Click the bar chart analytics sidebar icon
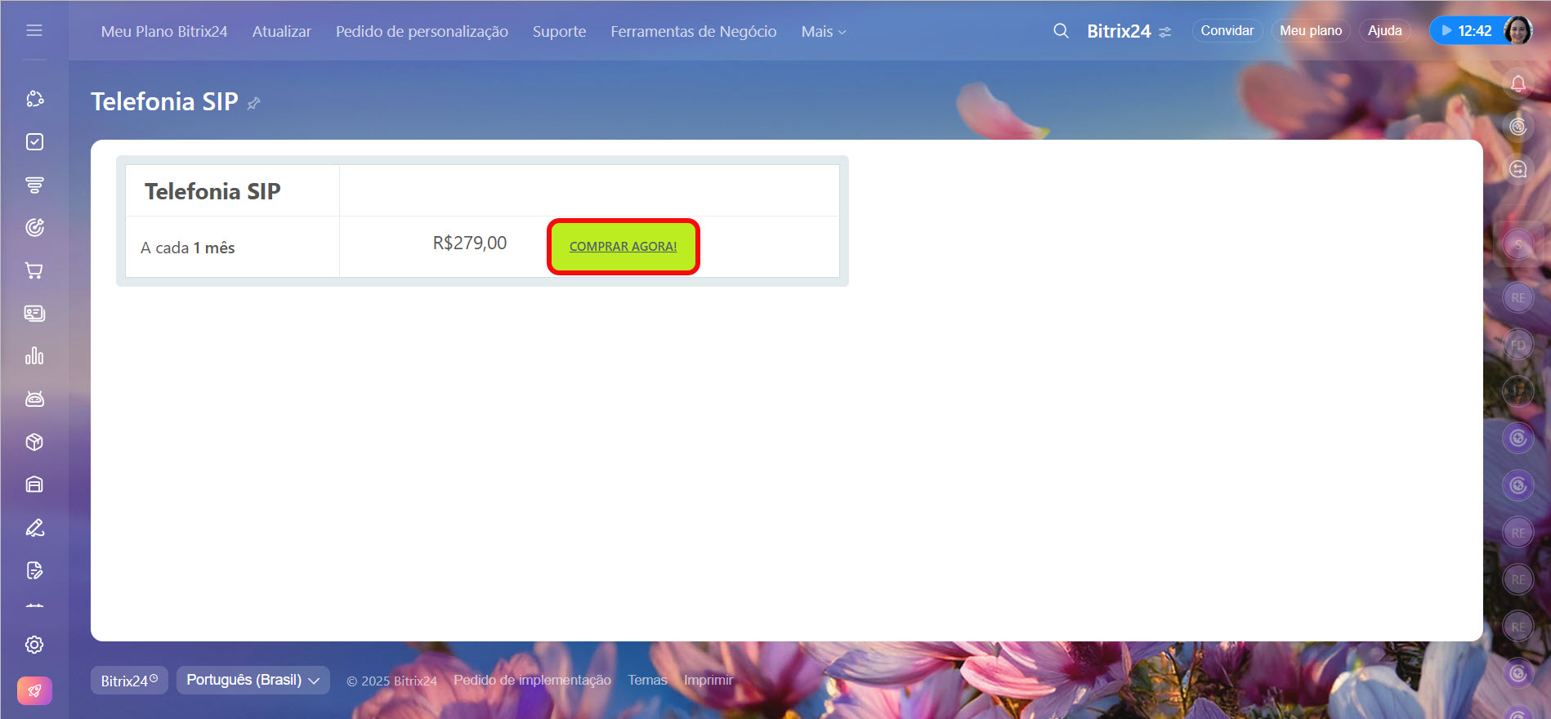Screen dimensions: 1551x719 click(x=34, y=356)
